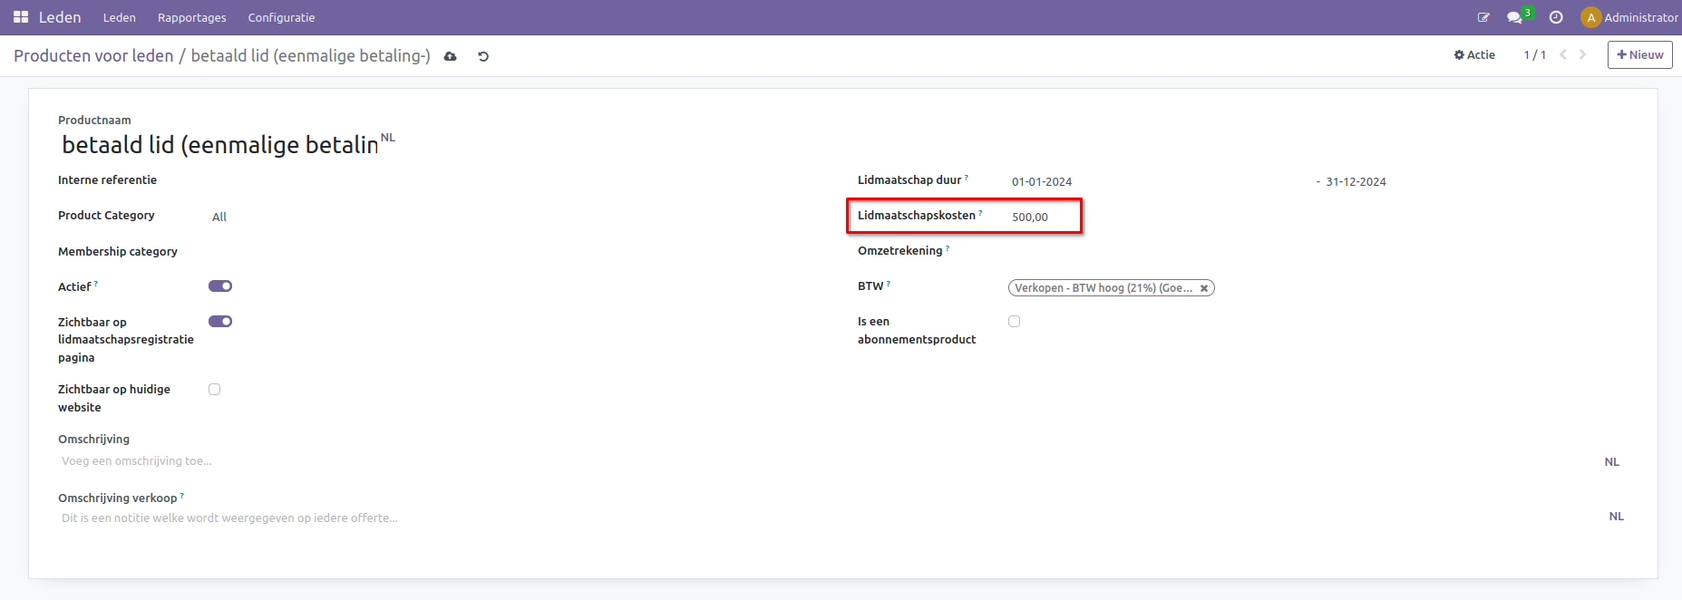Go to previous record arrow
The image size is (1682, 600).
coord(1563,54)
